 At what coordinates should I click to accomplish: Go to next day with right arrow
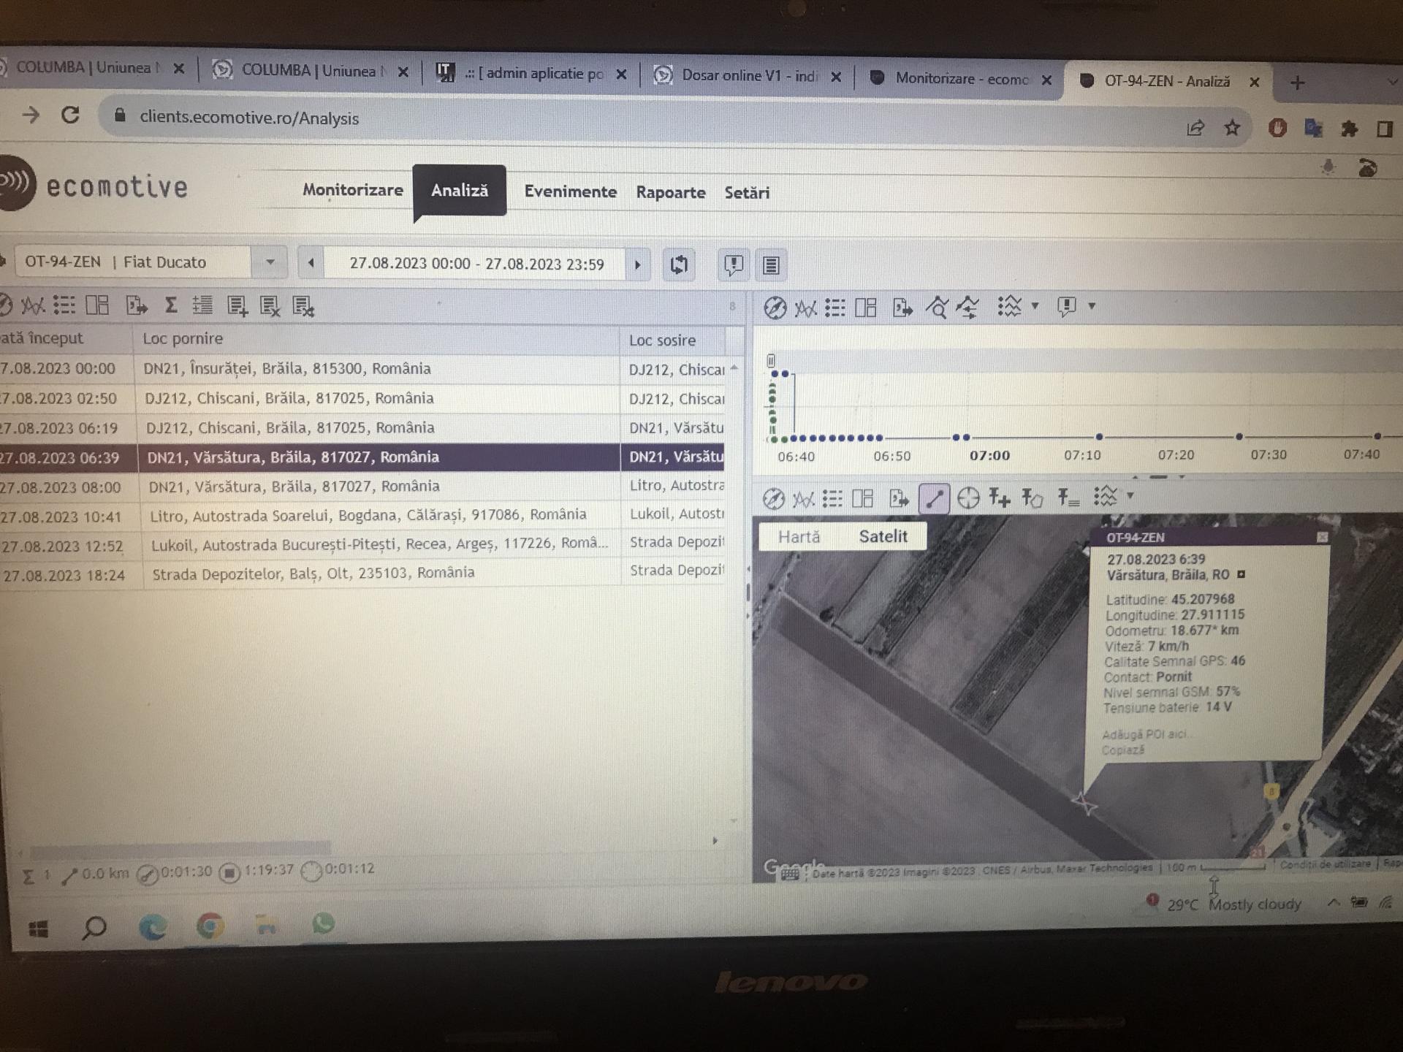point(637,264)
